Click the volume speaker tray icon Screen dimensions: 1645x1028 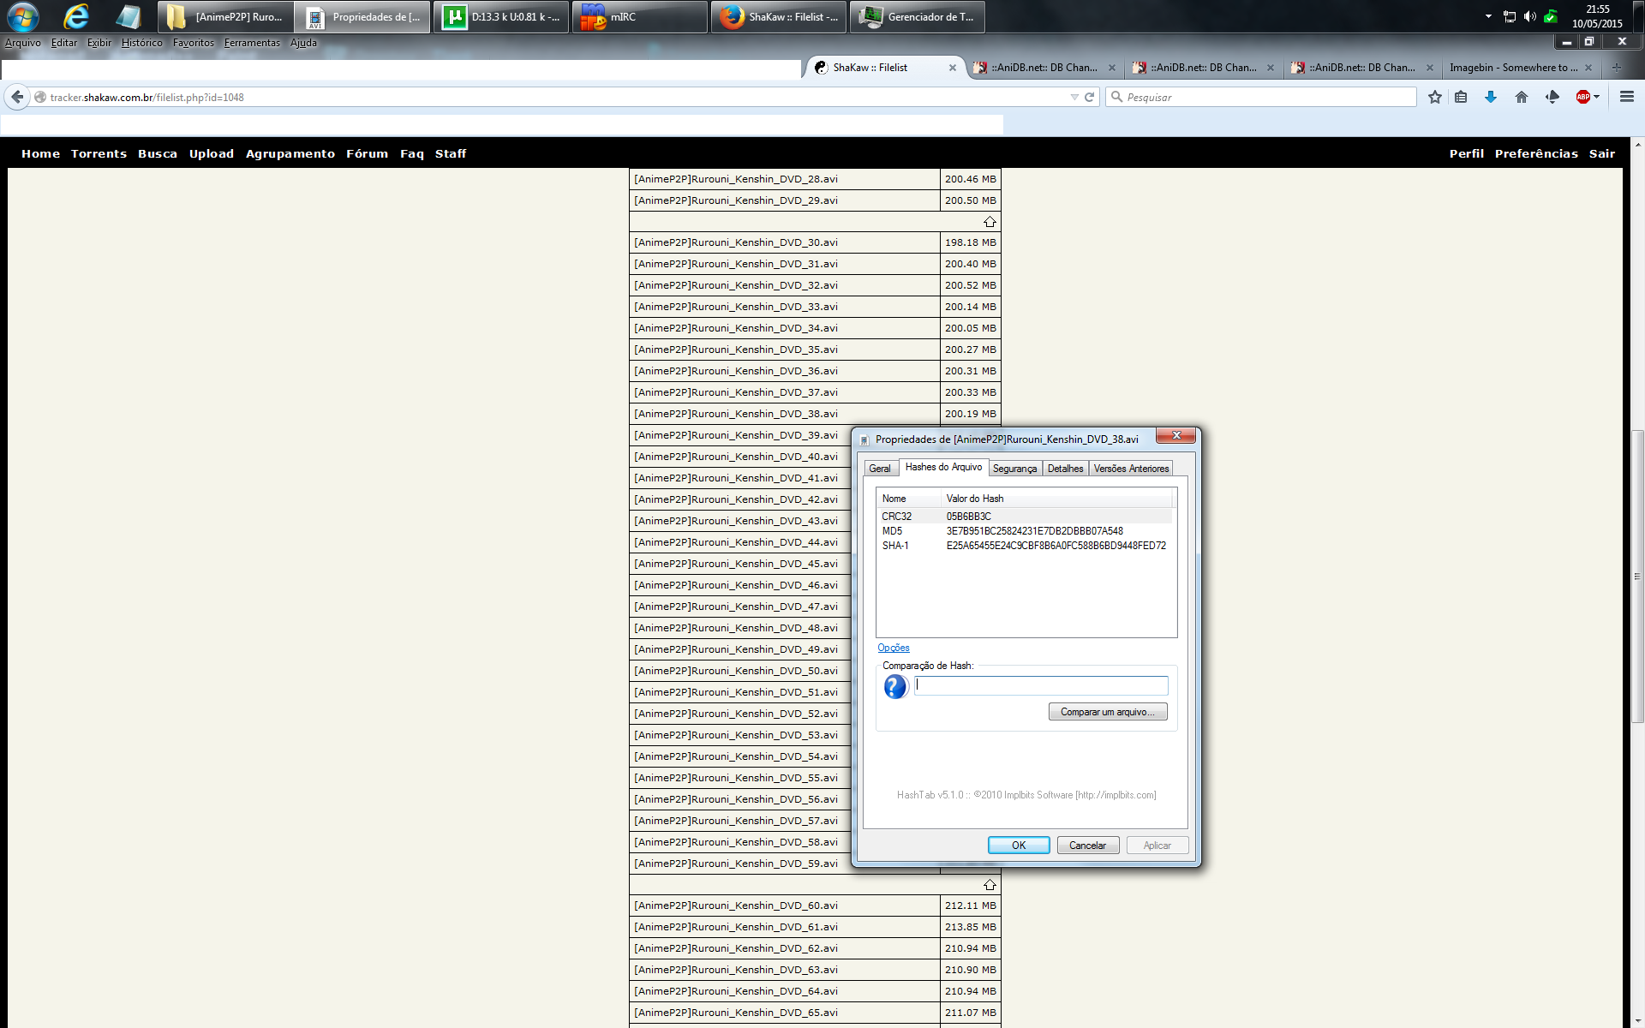pyautogui.click(x=1530, y=16)
